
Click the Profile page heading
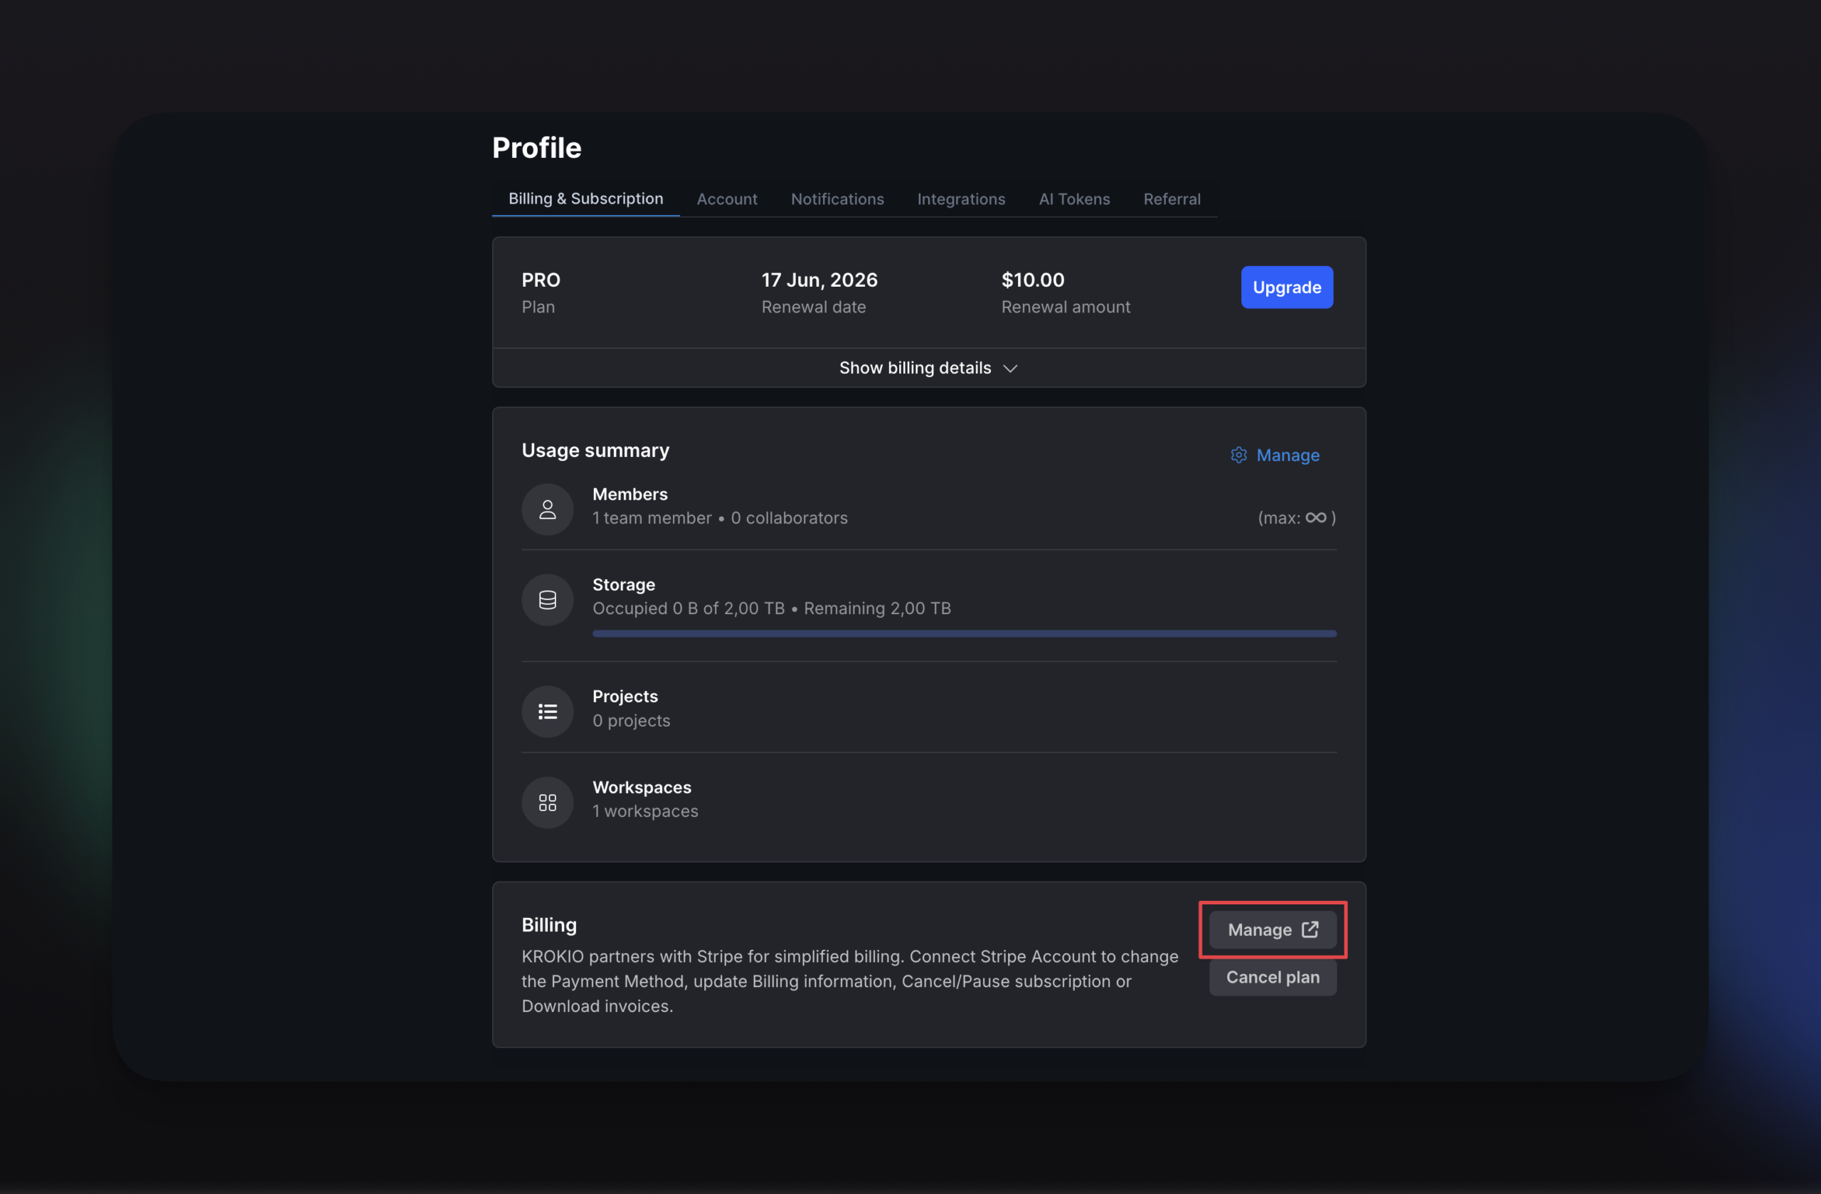click(536, 148)
